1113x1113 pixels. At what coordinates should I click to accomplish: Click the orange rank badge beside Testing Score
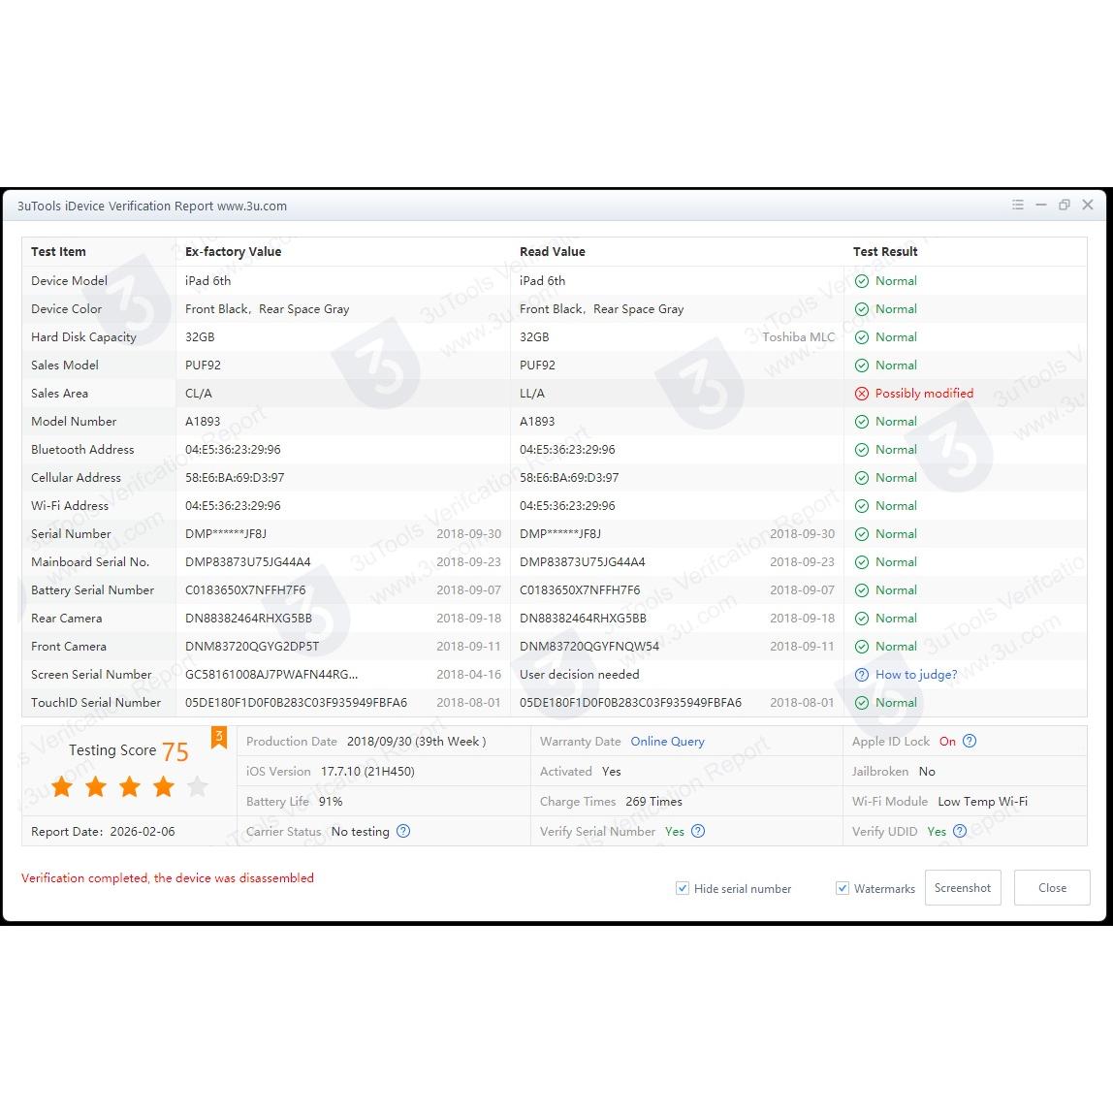click(219, 739)
